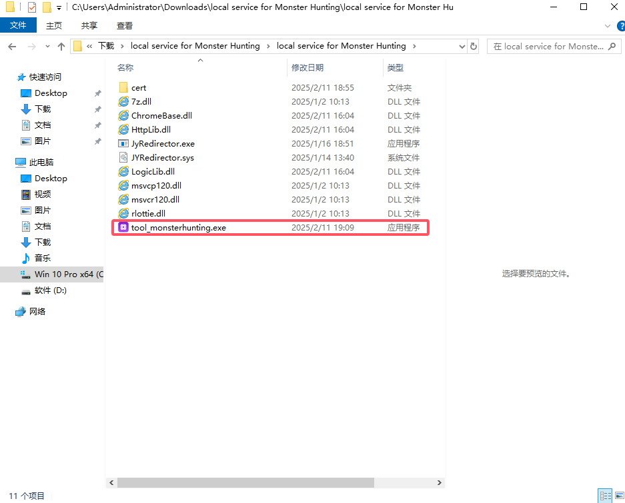
Task: Click the 2025/2/11 18:55 date cell
Action: tap(322, 88)
